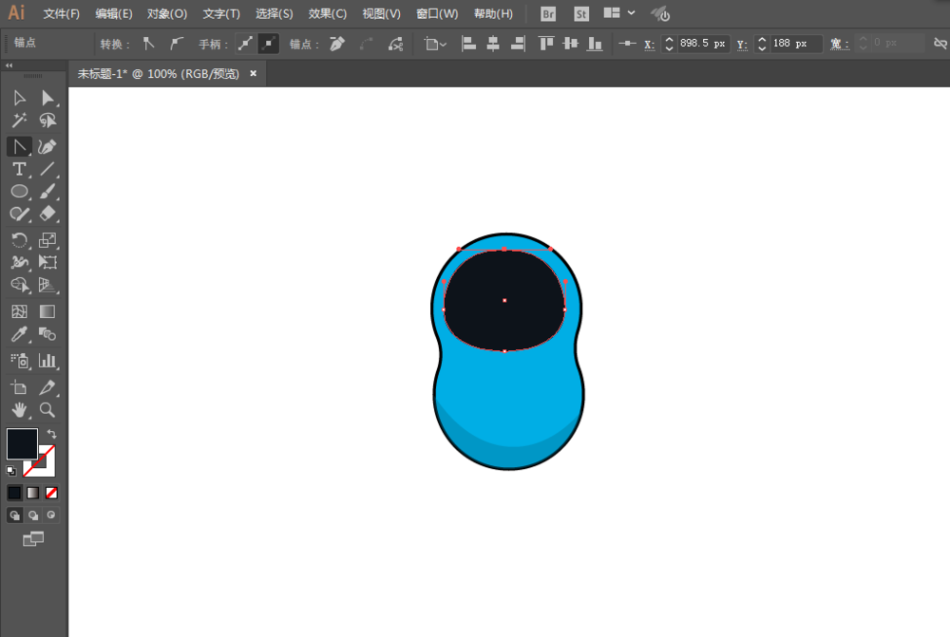The height and width of the screenshot is (637, 950).
Task: Select the Magic Wand tool
Action: (19, 120)
